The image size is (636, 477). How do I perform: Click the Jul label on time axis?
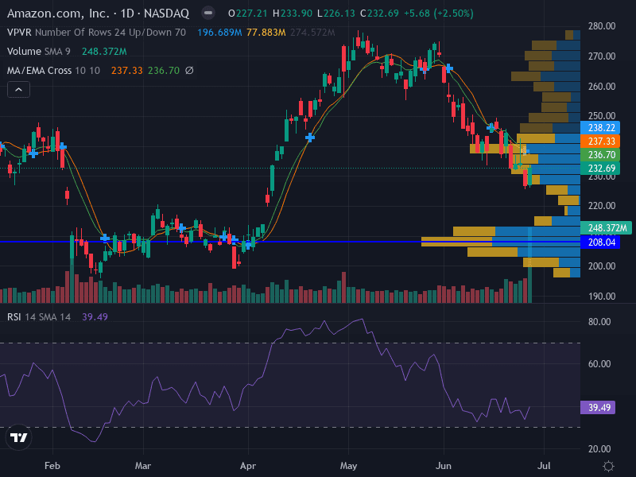coord(544,466)
